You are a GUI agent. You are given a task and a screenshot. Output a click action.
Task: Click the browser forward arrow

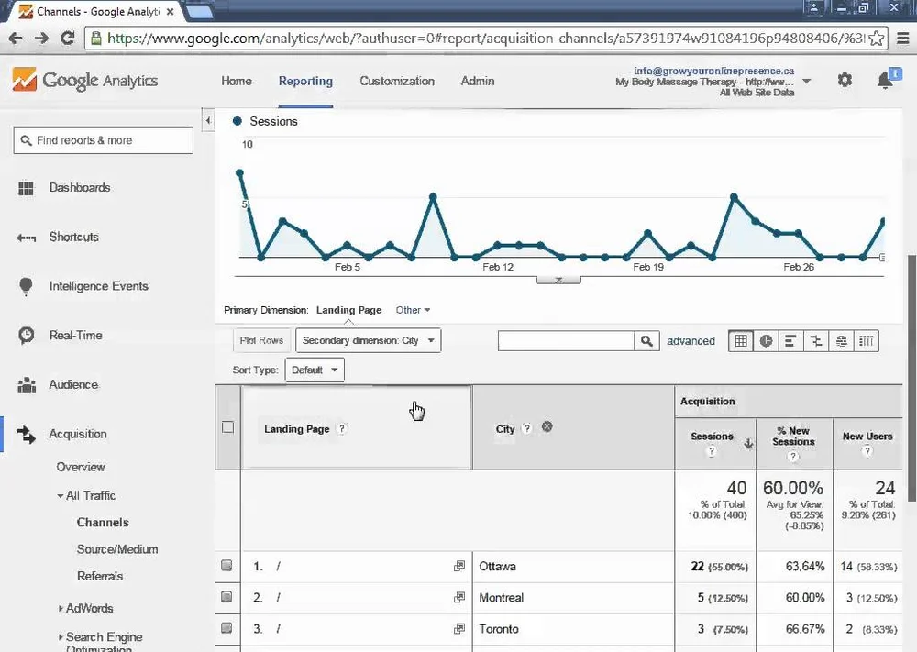(x=41, y=39)
